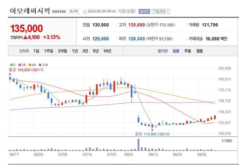Viewport: 239px width, 165px height.
Task: Click the stock code 090430
Action: (x=59, y=12)
